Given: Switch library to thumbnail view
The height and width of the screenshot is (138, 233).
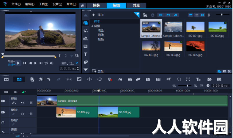Looking at the screenshot, I should coord(202,15).
